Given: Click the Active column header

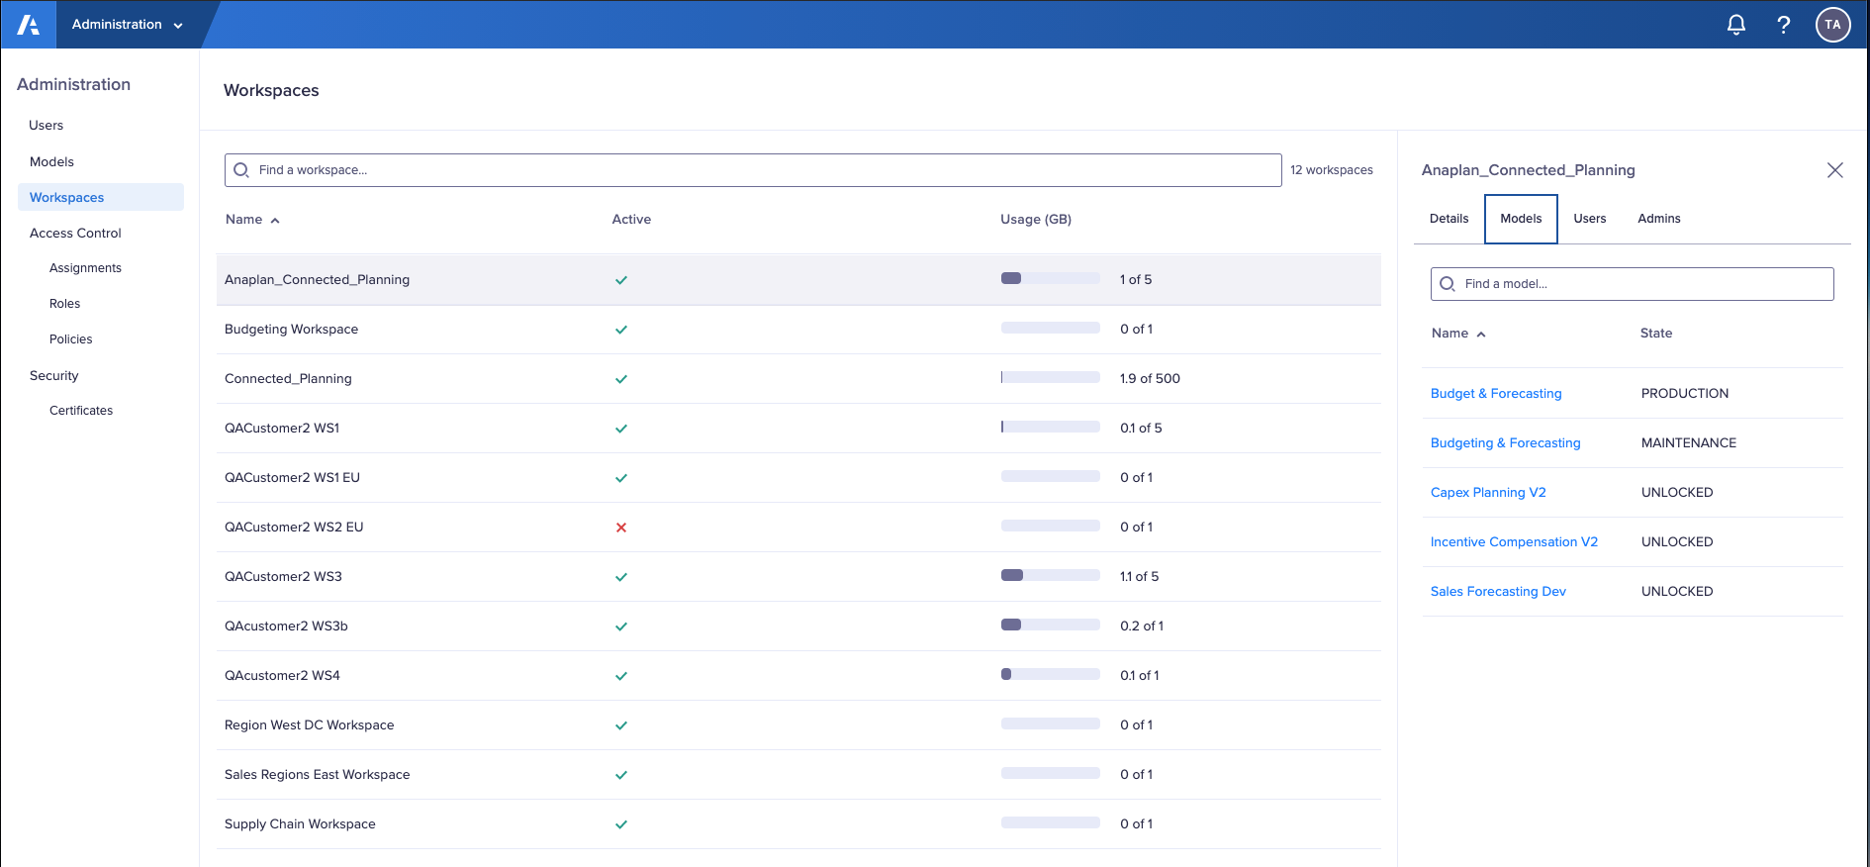Looking at the screenshot, I should coord(631,220).
